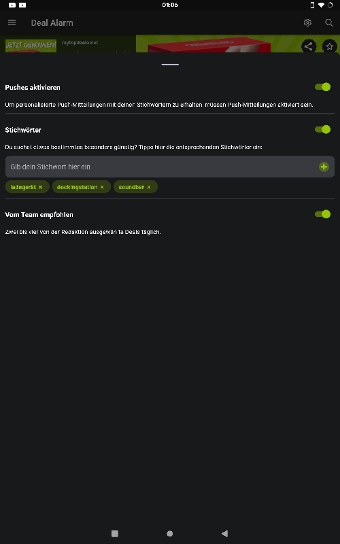
Task: Favorite the deal with star icon
Action: [330, 46]
